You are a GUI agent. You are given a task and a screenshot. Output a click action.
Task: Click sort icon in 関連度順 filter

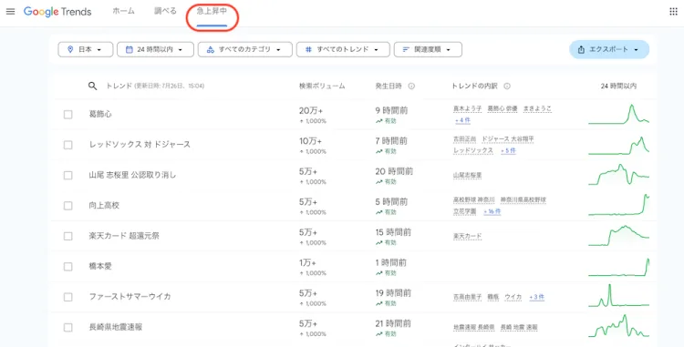[x=406, y=49]
